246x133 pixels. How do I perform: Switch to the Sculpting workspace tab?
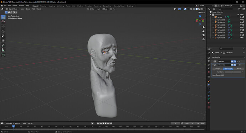pos(52,6)
